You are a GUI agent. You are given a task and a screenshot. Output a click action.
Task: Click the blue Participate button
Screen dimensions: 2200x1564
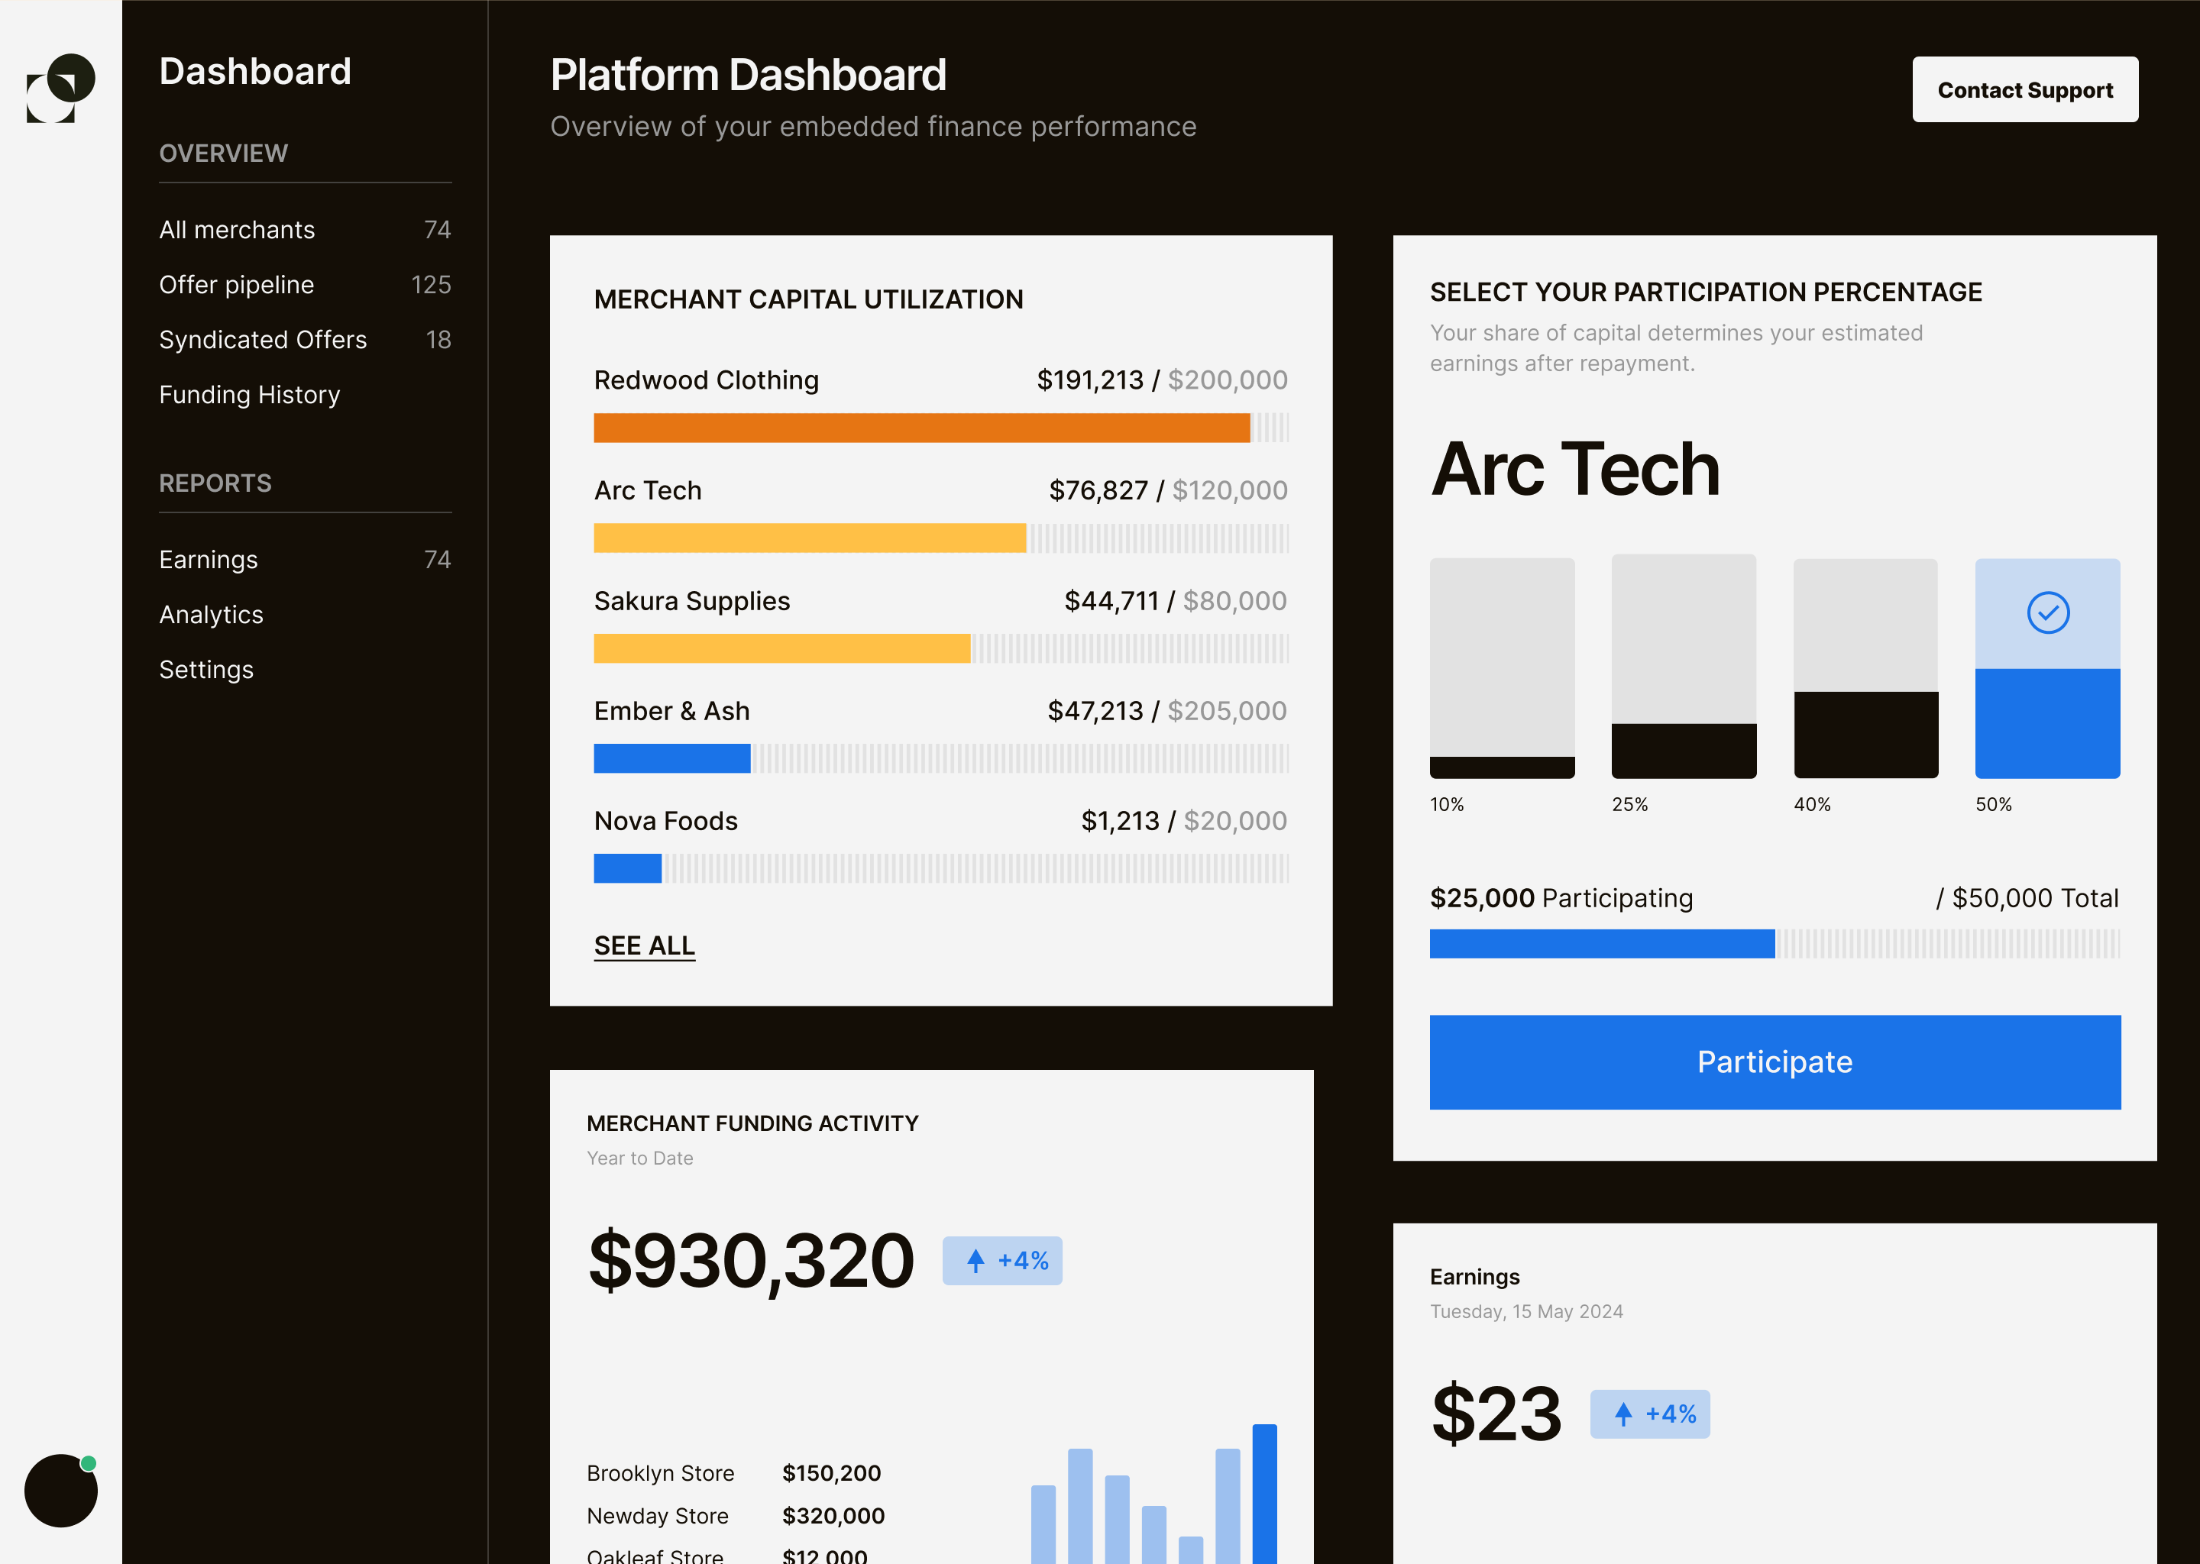pos(1775,1062)
